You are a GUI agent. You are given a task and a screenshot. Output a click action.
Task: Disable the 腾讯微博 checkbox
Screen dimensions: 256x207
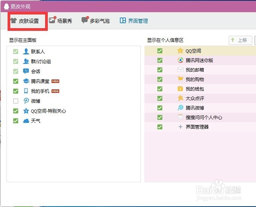[160, 108]
